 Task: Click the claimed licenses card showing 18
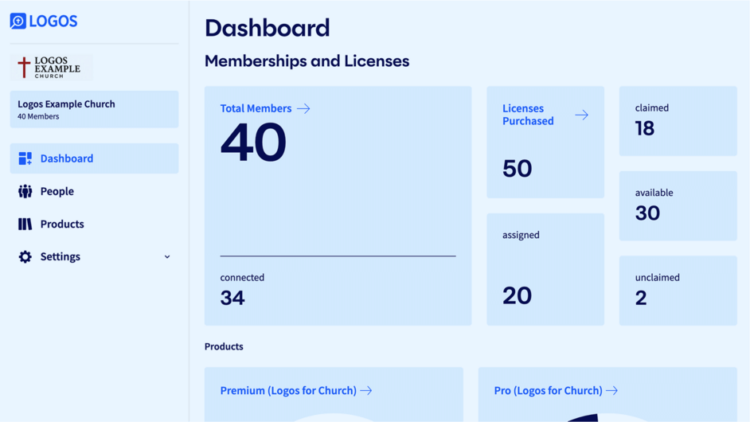point(678,121)
